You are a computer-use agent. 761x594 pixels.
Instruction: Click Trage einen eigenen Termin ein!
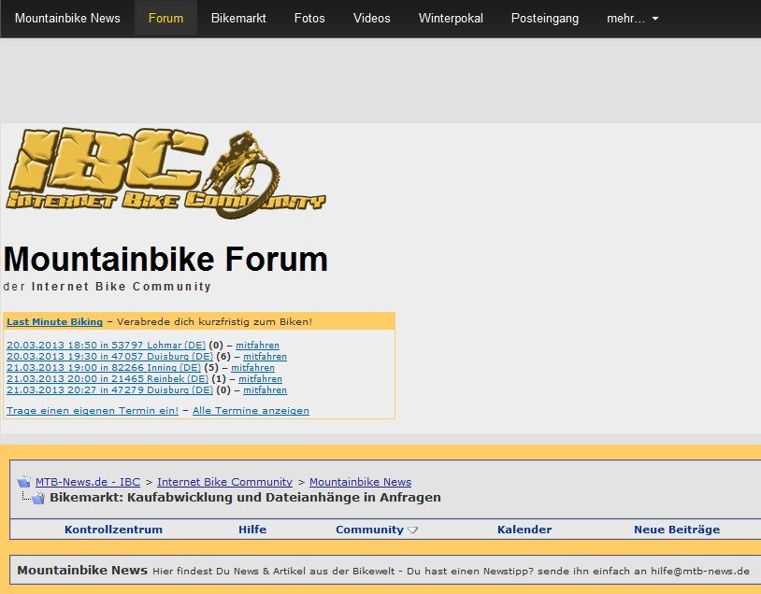[x=93, y=411]
